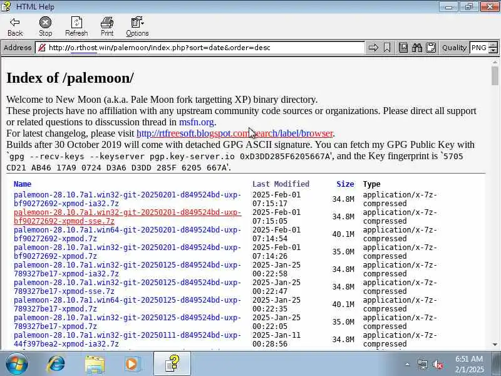Click the bookmark ribbon icon
501x376 pixels.
[x=387, y=48]
